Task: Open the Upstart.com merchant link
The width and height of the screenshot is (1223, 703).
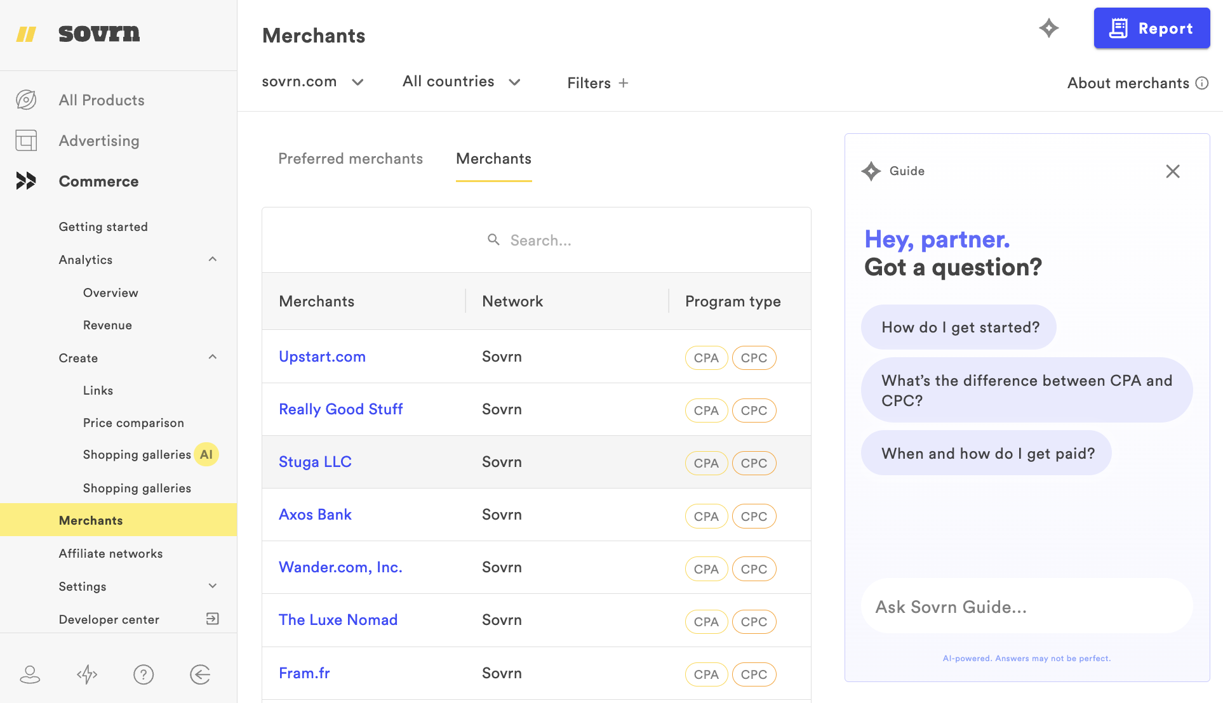Action: 322,357
